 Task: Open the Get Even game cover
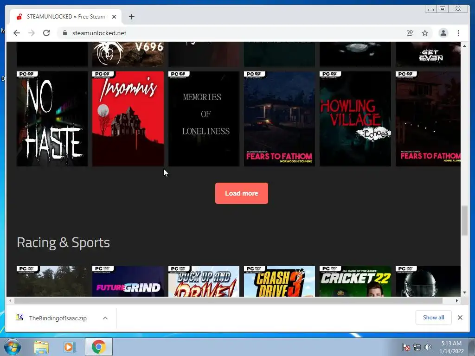[428, 54]
